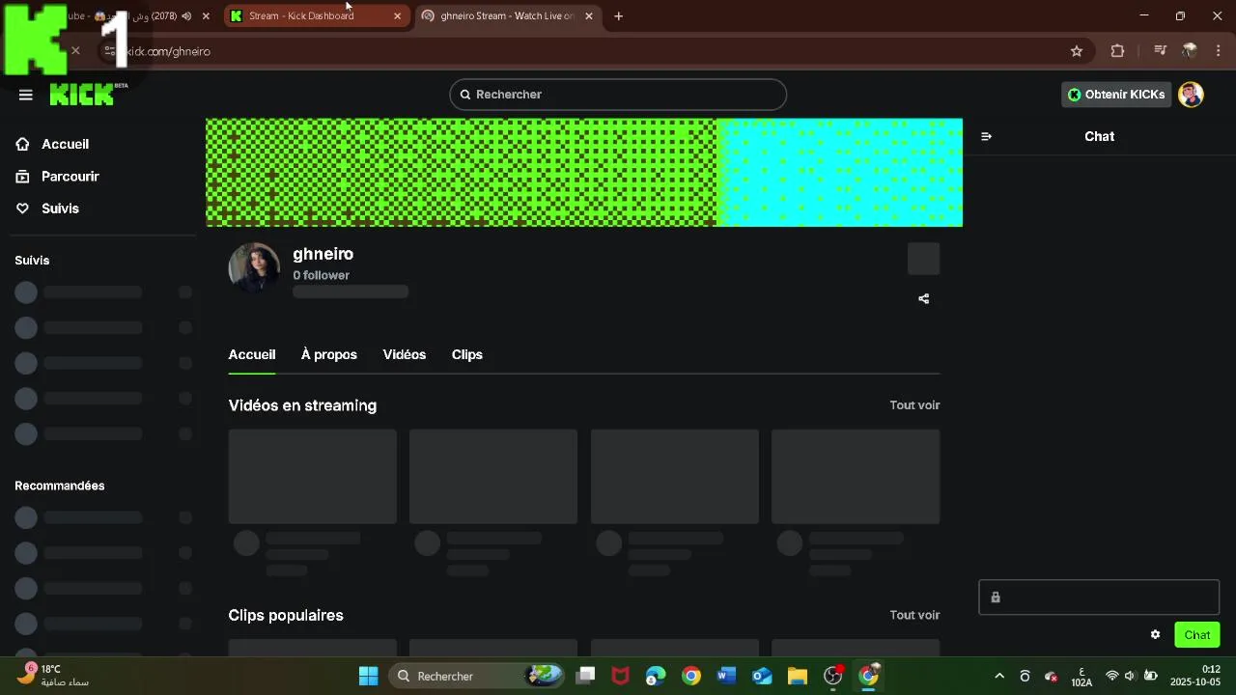Focus the Rechercher search field on Kick
The height and width of the screenshot is (695, 1236).
pyautogui.click(x=618, y=95)
